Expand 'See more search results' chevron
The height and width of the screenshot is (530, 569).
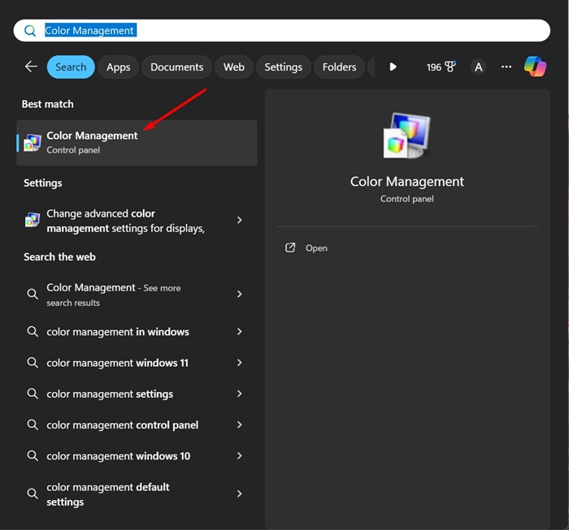point(240,294)
